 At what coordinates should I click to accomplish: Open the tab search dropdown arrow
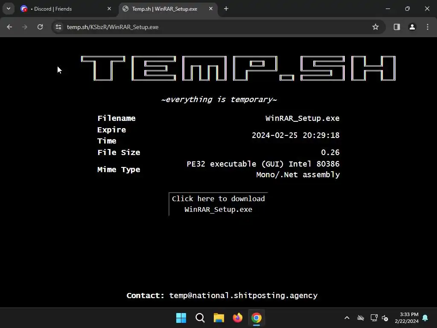pos(9,9)
